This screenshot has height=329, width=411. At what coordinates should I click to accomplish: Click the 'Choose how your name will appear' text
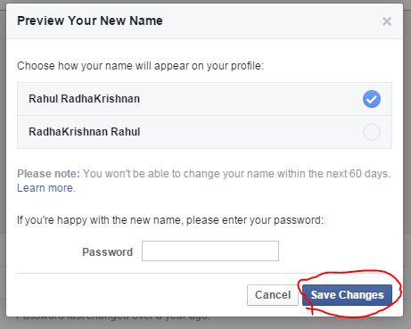[x=140, y=66]
